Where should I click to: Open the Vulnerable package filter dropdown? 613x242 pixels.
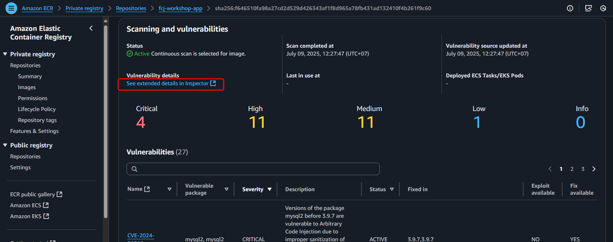tap(227, 189)
